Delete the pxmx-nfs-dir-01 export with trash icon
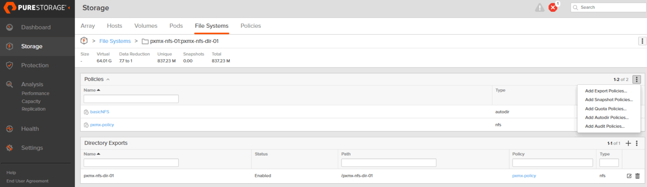647x187 pixels. 637,176
